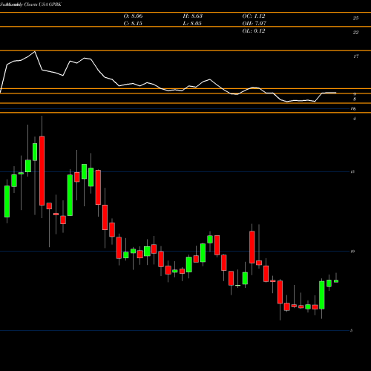The height and width of the screenshot is (371, 371).
Task: Click the tallest red candlestick body
Action: coord(42,171)
